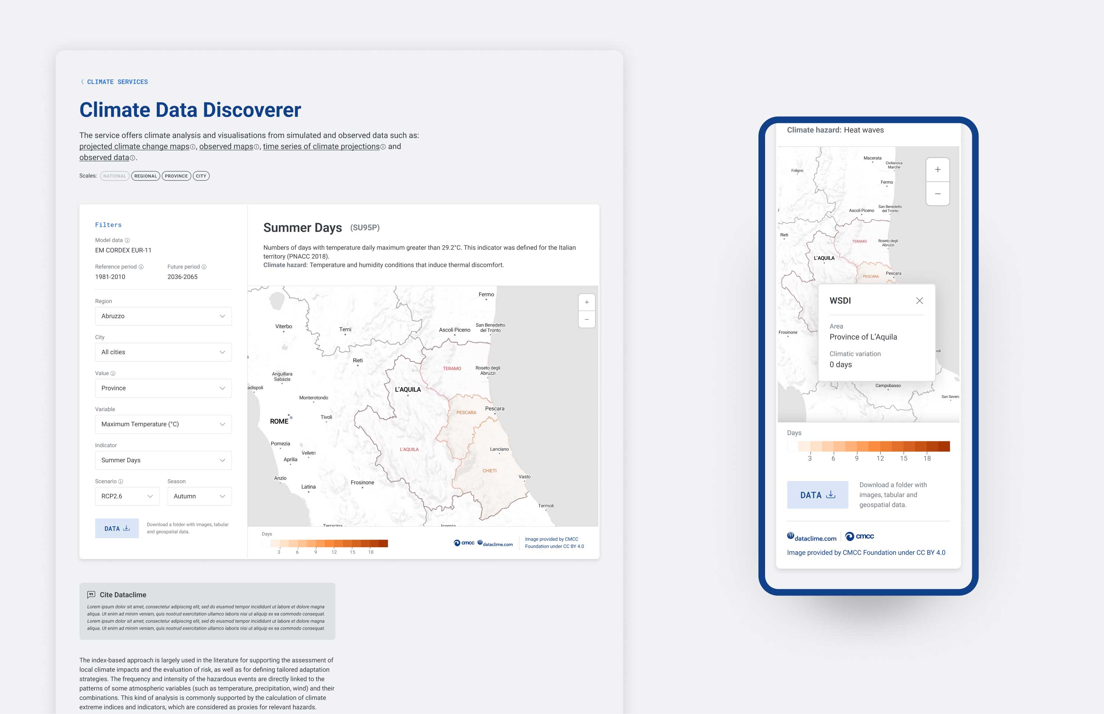This screenshot has height=714, width=1104.
Task: Click the DATA download button in Filters
Action: point(117,528)
